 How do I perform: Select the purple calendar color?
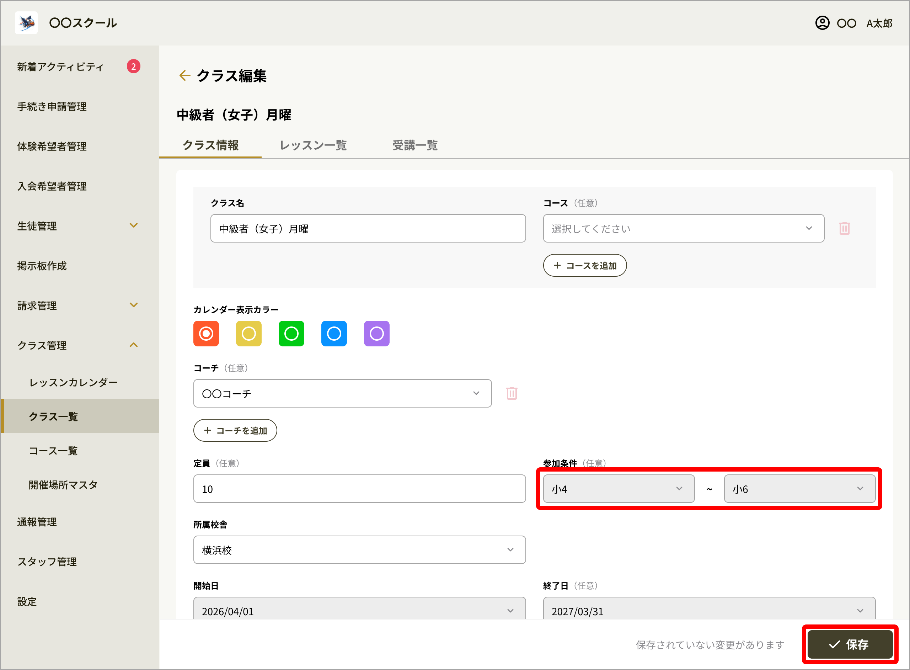click(376, 334)
